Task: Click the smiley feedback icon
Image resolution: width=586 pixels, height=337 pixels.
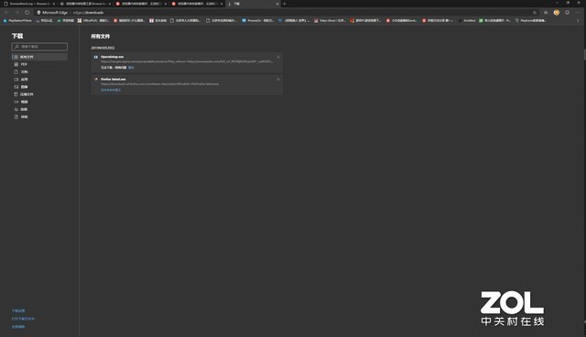Action: 568,12
